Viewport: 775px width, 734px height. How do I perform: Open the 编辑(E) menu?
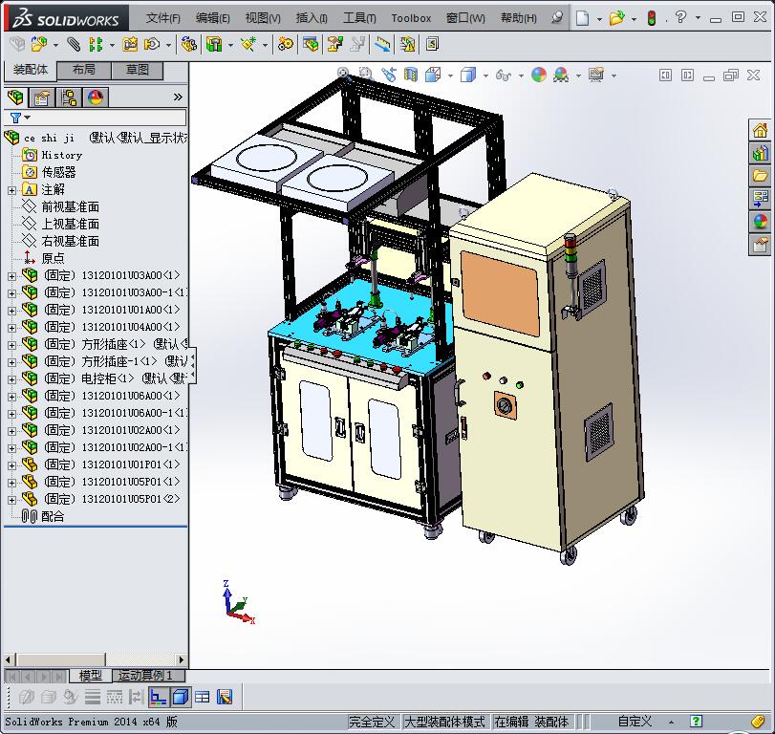point(212,18)
